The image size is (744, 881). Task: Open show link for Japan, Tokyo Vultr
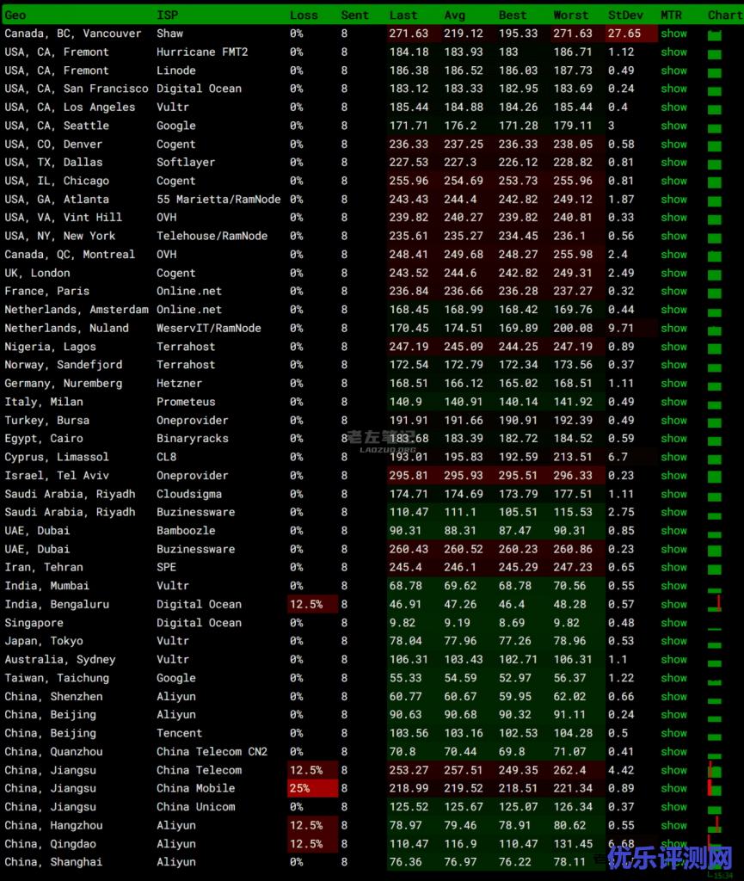click(673, 641)
